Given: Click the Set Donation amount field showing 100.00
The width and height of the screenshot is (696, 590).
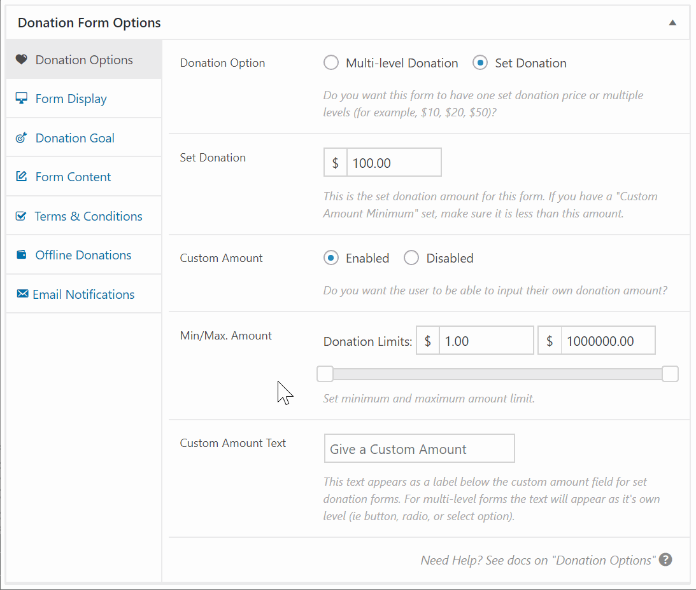Looking at the screenshot, I should tap(394, 163).
